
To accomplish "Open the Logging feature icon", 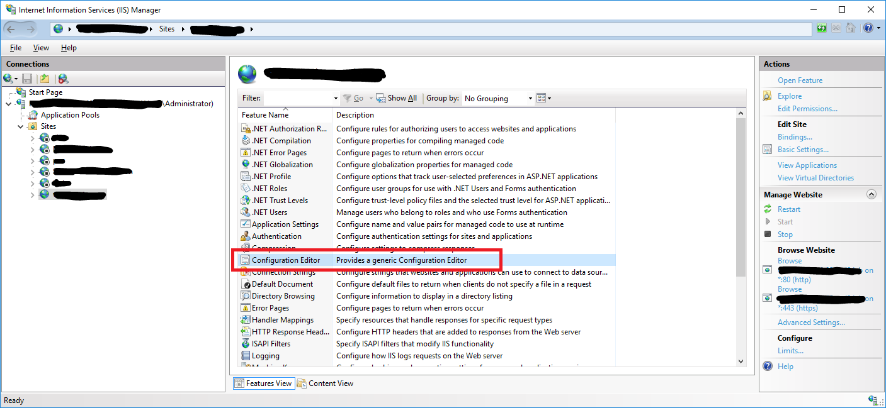I will click(246, 356).
